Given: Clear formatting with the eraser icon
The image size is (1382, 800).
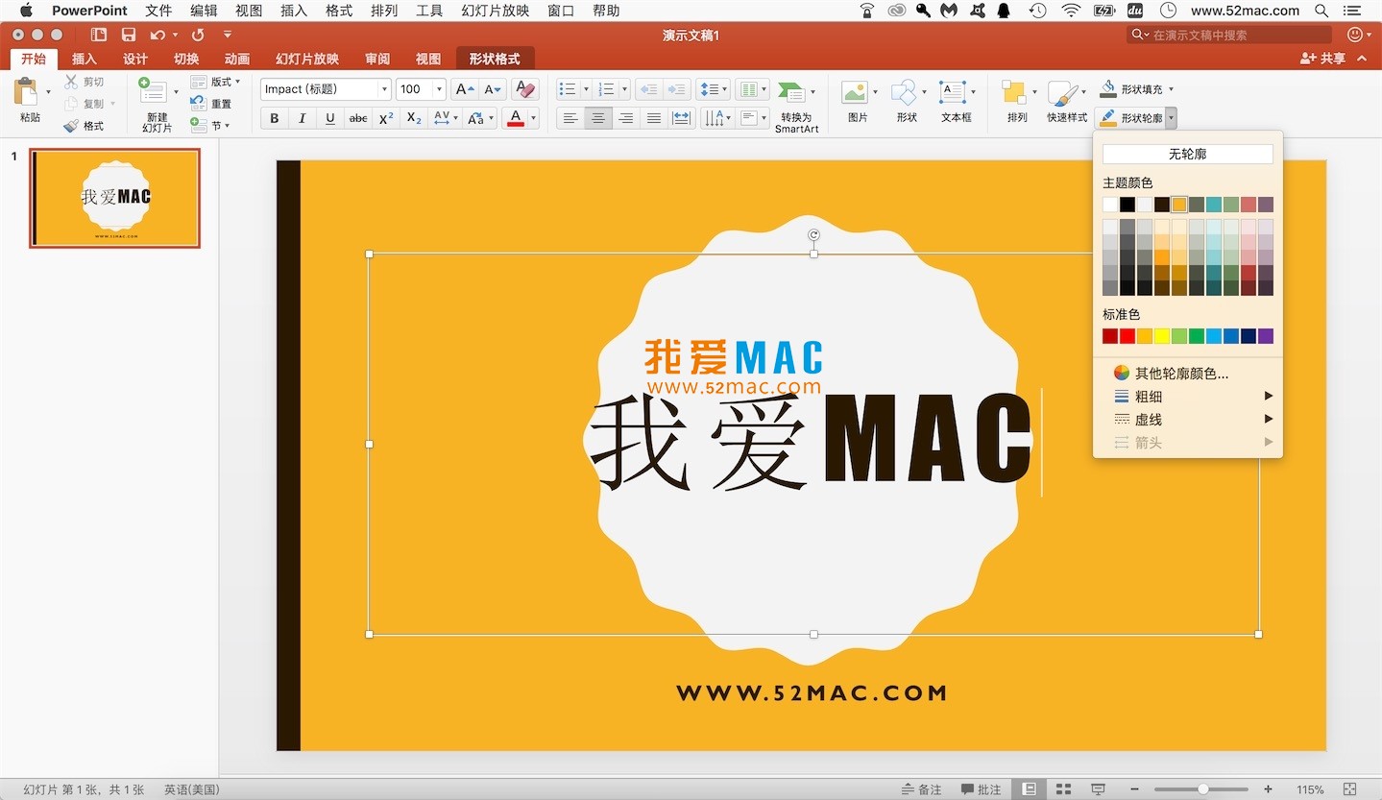Looking at the screenshot, I should click(525, 89).
